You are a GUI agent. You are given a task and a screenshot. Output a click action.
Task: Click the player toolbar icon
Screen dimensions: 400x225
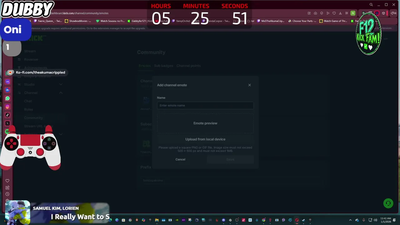(x=328, y=13)
